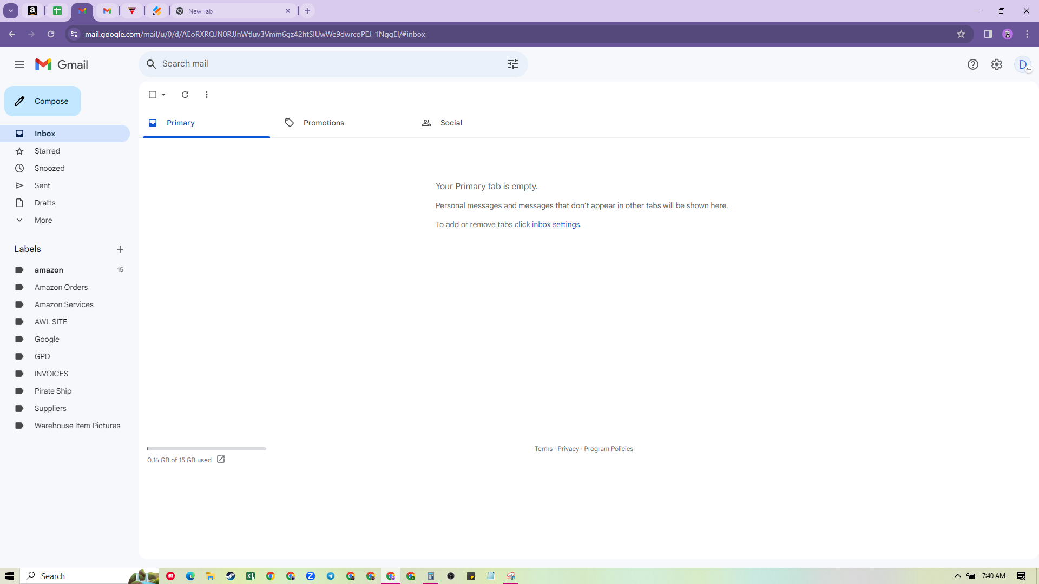Open Steam from the taskbar

(x=231, y=576)
